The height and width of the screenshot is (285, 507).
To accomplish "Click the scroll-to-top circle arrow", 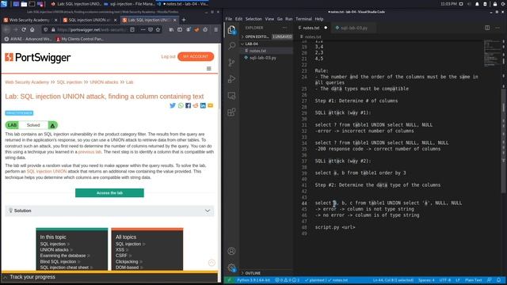I will click(212, 263).
